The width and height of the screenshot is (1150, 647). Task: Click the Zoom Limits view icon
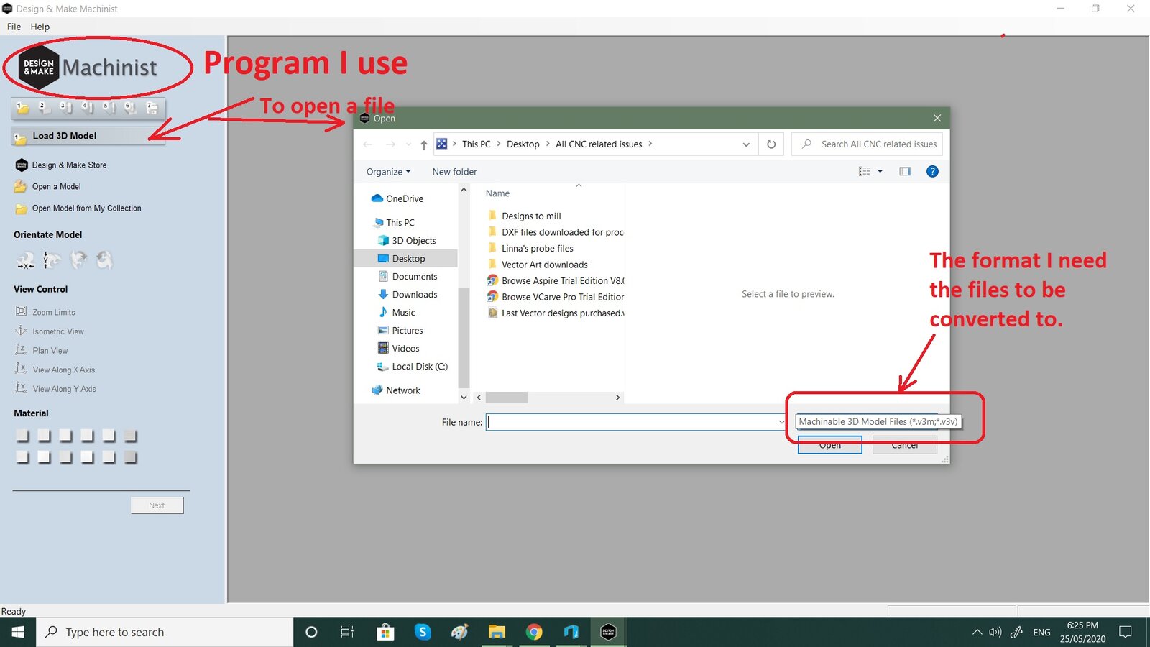(x=22, y=311)
